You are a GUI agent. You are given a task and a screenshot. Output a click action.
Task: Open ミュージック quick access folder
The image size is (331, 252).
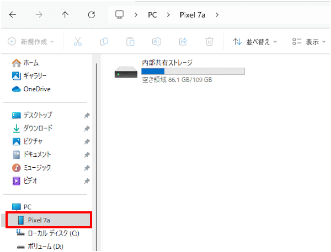point(31,168)
